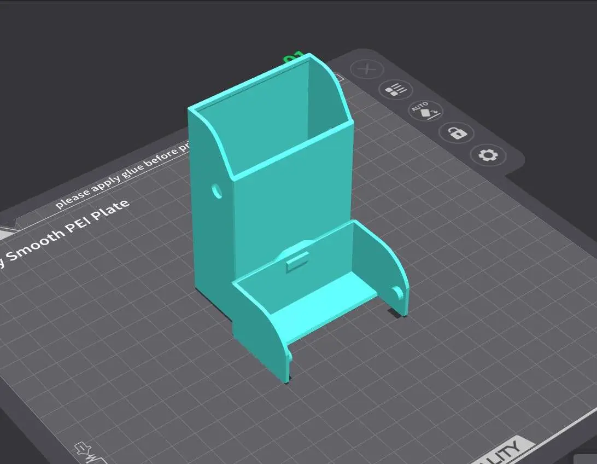Open the plate arrange objects icon
Image resolution: width=597 pixels, height=464 pixels.
coord(396,90)
